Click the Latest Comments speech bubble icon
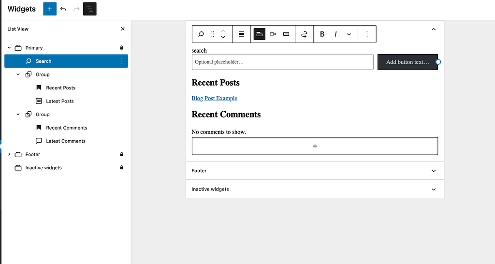 39,141
